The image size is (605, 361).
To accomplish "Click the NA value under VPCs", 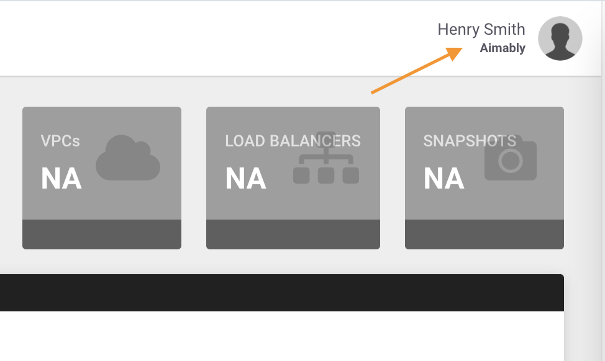I will 61,179.
